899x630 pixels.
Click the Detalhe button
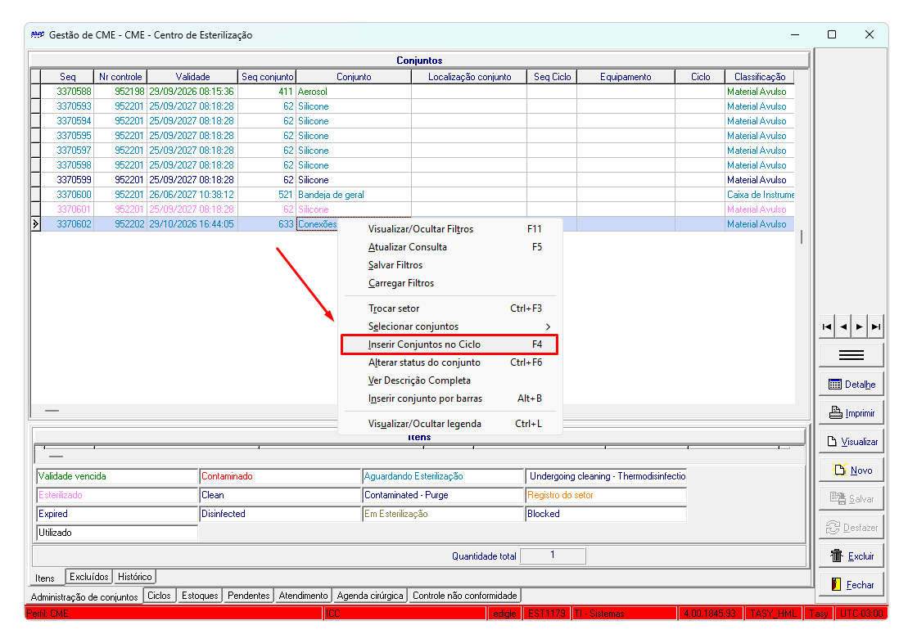[x=851, y=385]
